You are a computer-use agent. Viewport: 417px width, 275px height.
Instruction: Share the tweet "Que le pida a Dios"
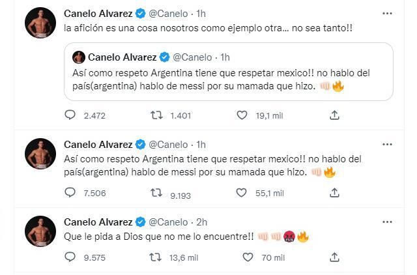(334, 257)
